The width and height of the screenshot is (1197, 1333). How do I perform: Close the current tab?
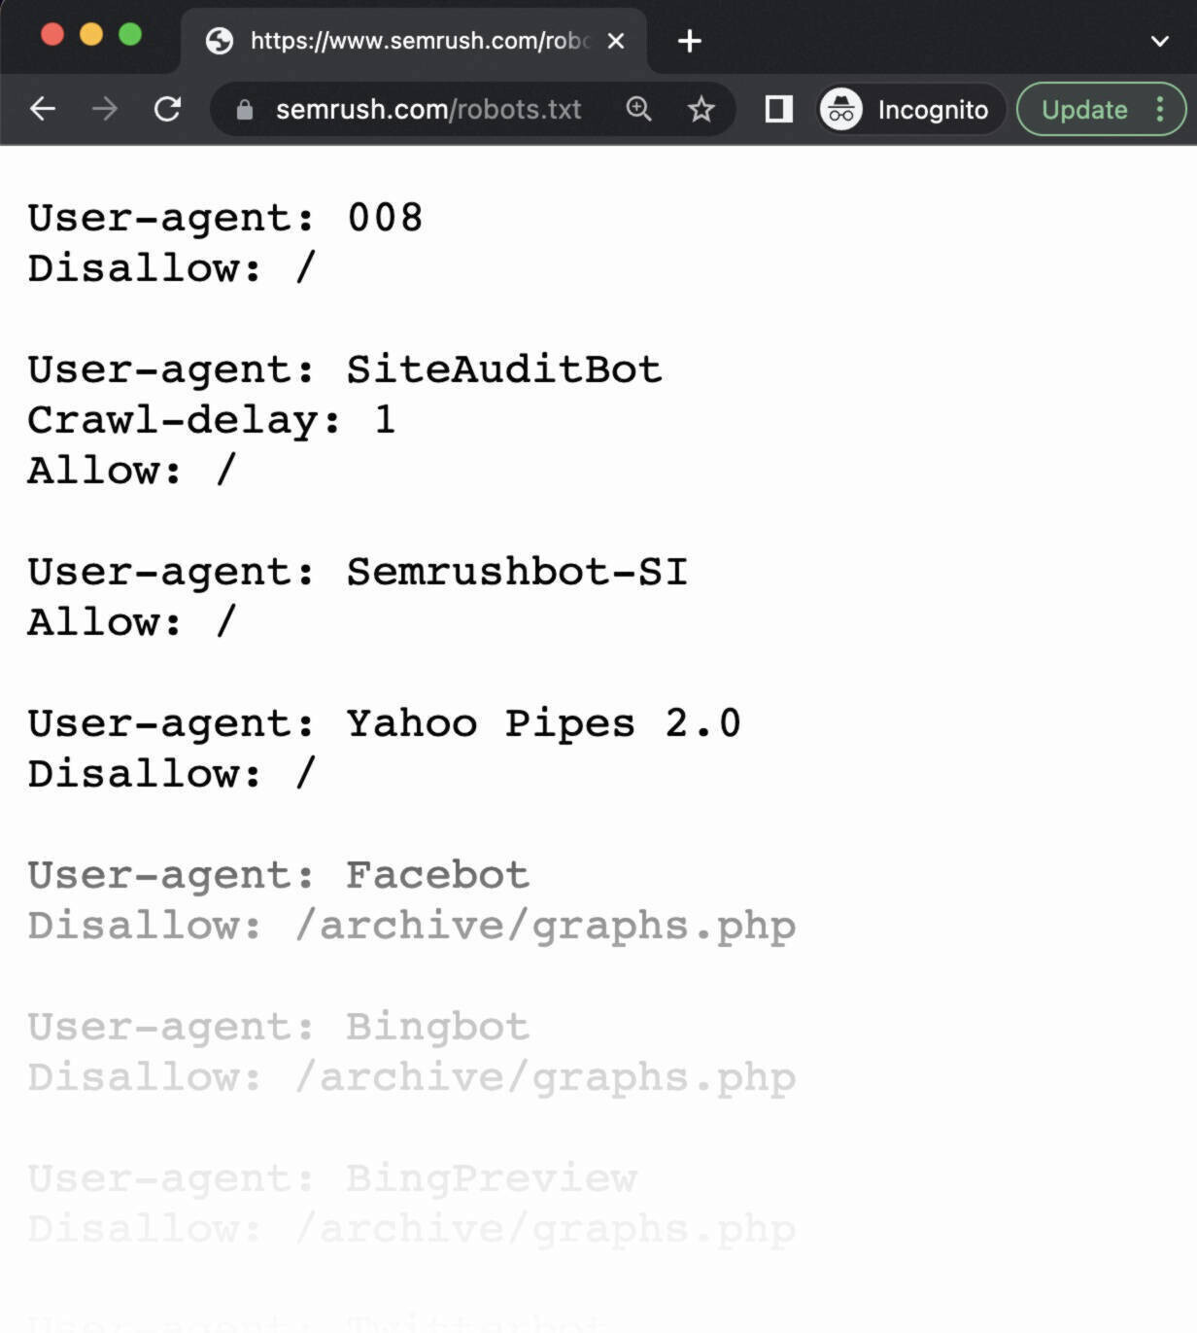coord(615,41)
